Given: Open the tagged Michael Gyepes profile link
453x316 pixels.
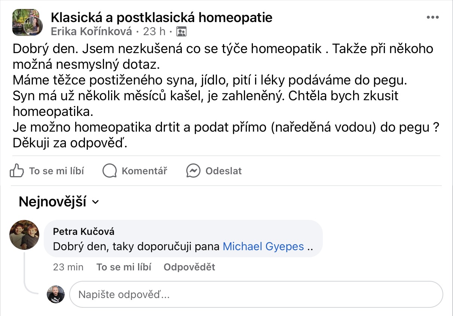Looking at the screenshot, I should point(263,247).
